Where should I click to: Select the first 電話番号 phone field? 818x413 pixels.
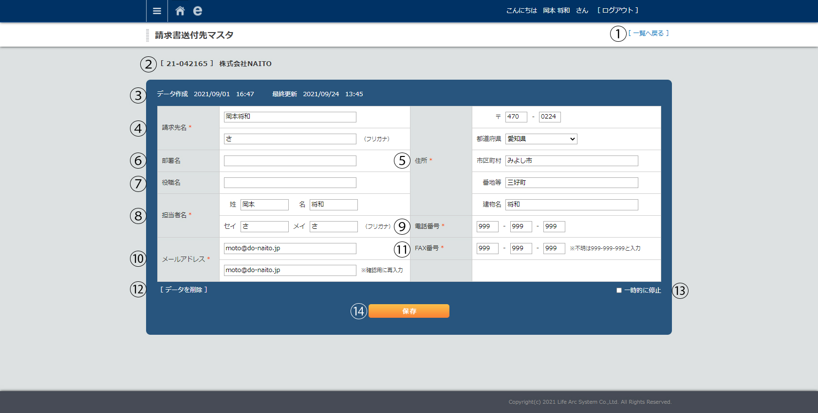487,226
